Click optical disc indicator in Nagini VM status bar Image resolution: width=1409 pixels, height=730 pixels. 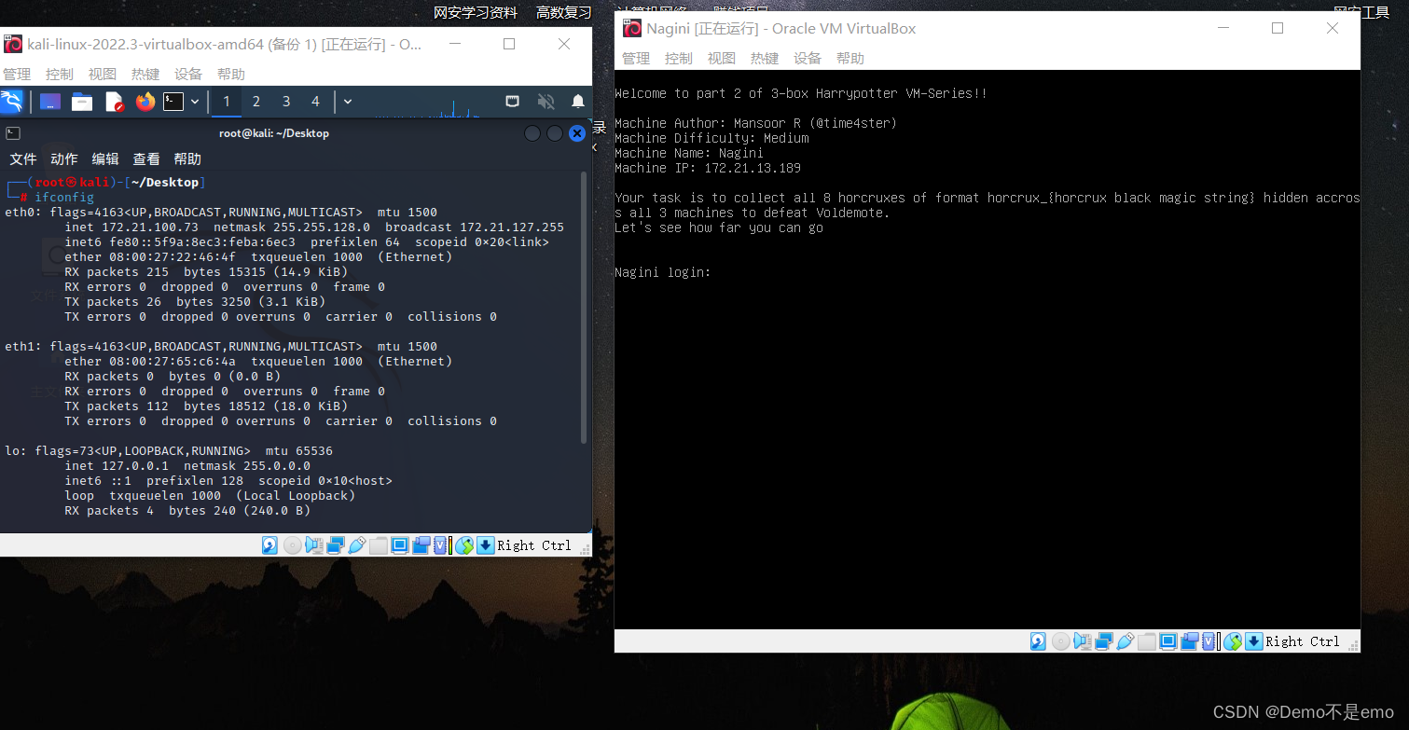[1061, 641]
